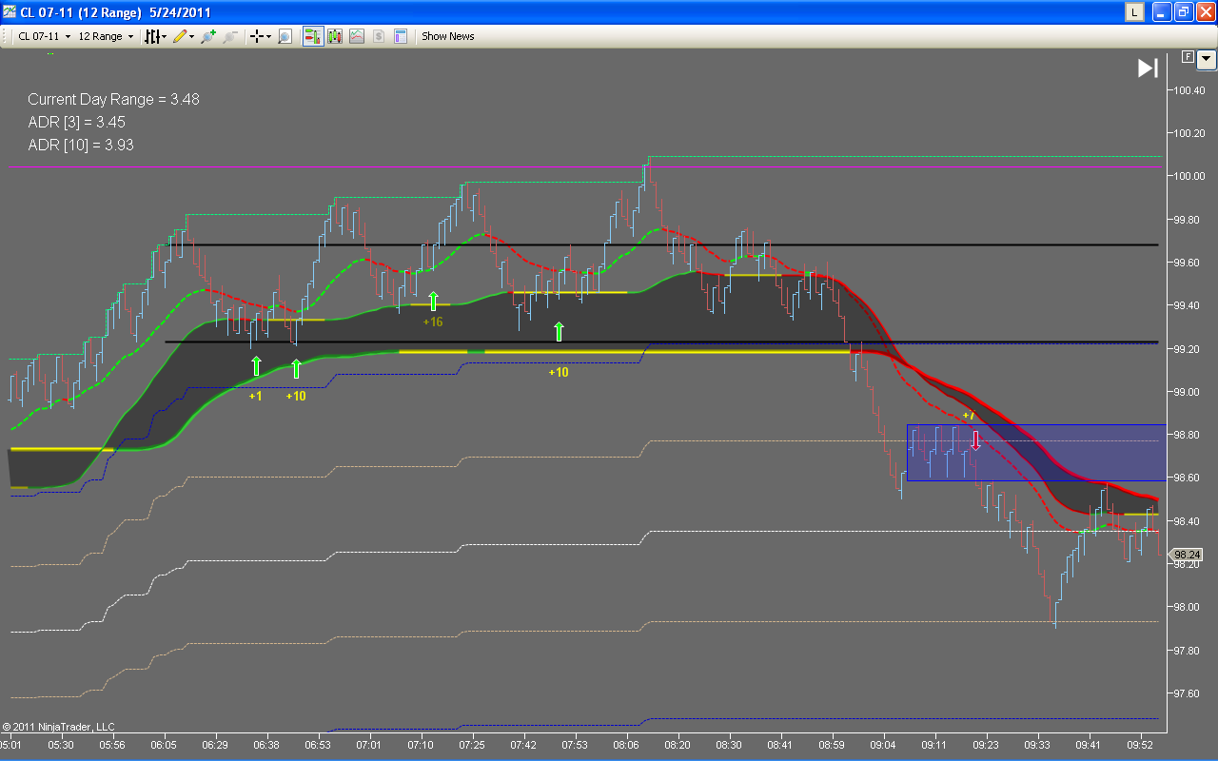Image resolution: width=1218 pixels, height=761 pixels.
Task: Select the blue shaded rectangle drawing
Action: 1036,452
